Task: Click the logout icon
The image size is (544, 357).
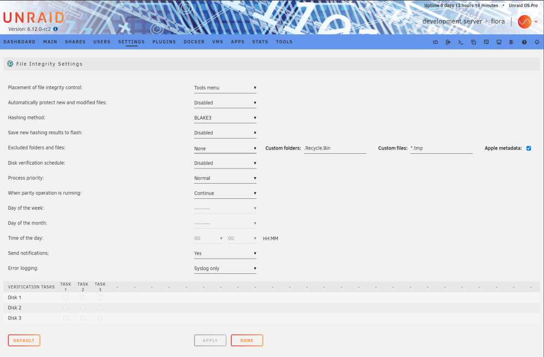Action: [448, 42]
